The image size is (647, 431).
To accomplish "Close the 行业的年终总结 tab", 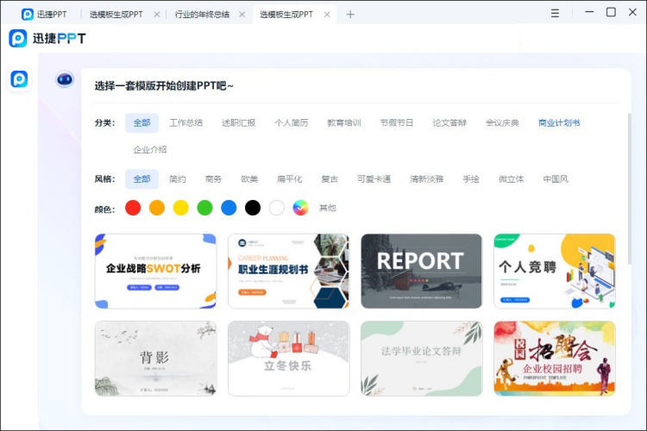I will 242,15.
